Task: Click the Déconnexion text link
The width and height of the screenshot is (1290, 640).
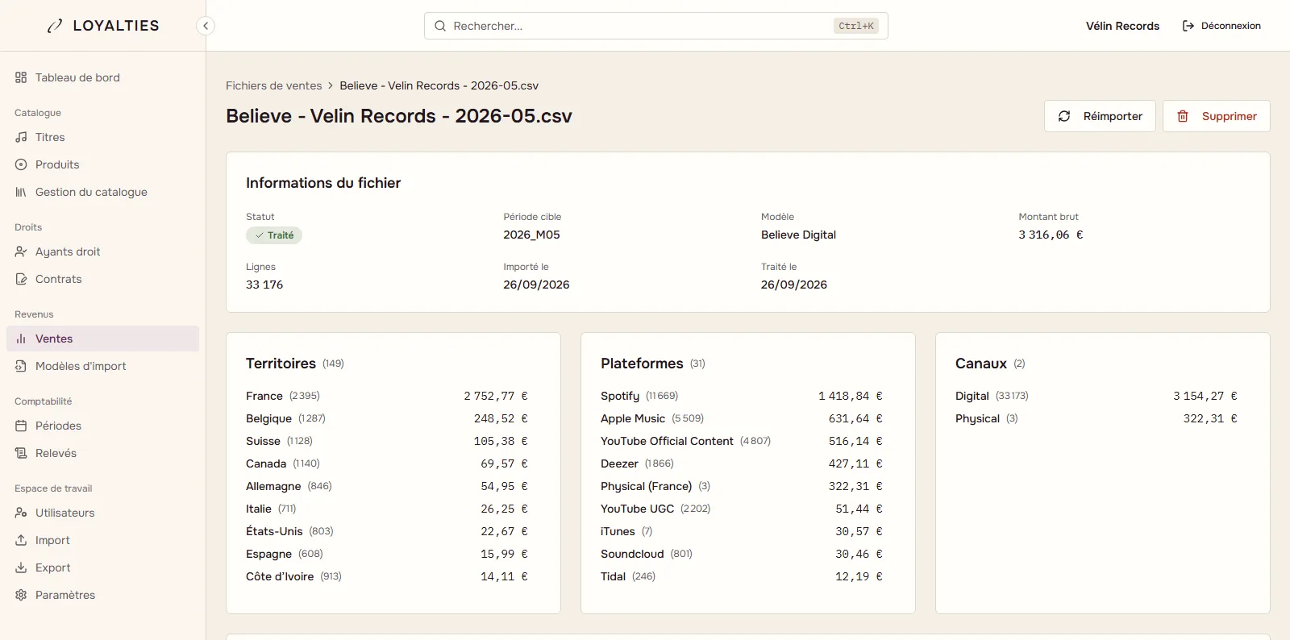Action: [1230, 26]
